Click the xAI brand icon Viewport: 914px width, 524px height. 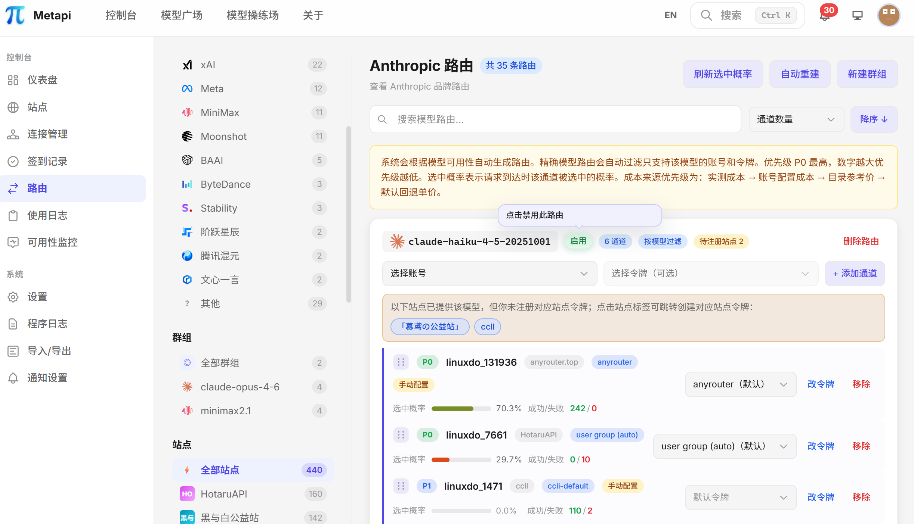point(187,65)
